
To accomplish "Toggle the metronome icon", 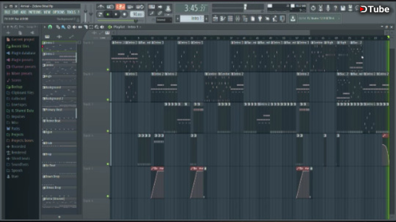I will coord(101,7).
